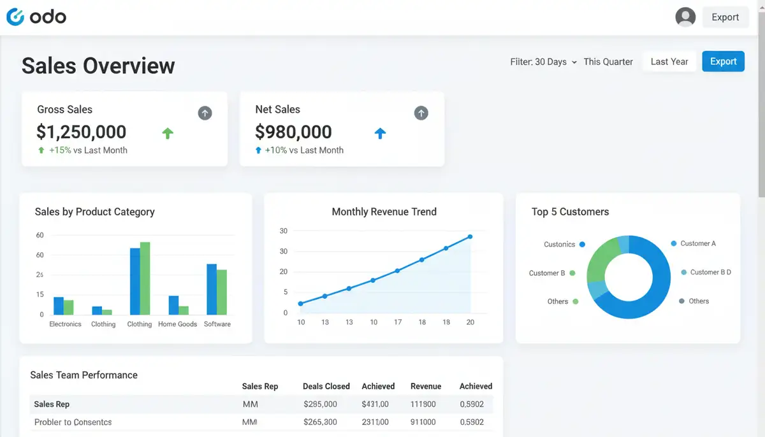Click the circular up-arrow icon on Net Sales card
The image size is (765, 437).
[x=421, y=113]
